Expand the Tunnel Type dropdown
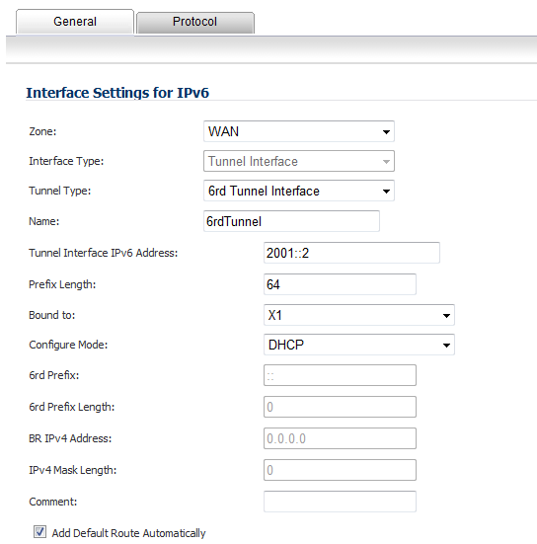Viewport: 537px width, 544px height. (x=299, y=191)
